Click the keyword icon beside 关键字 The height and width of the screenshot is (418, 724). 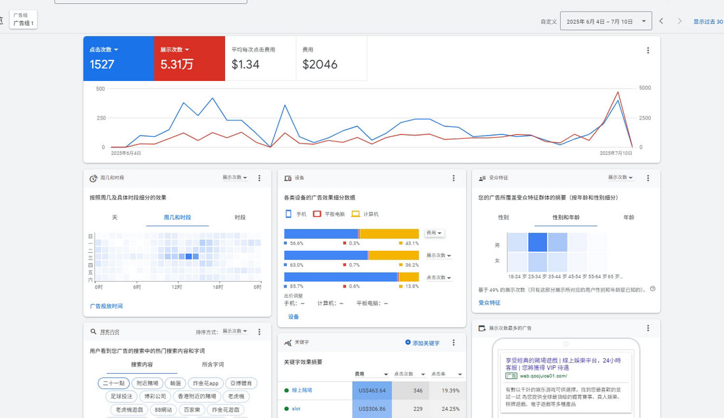pyautogui.click(x=288, y=343)
